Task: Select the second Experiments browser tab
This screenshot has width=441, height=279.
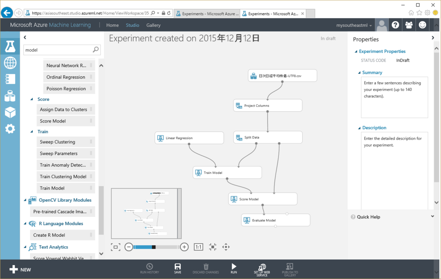Action: (273, 13)
